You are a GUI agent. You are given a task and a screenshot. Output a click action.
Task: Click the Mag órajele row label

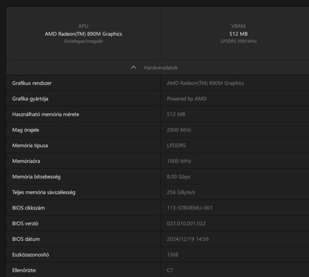point(25,130)
